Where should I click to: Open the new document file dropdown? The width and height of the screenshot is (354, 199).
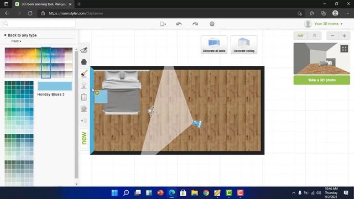click(163, 24)
